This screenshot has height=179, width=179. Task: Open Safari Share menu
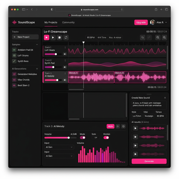pyautogui.click(x=156, y=10)
